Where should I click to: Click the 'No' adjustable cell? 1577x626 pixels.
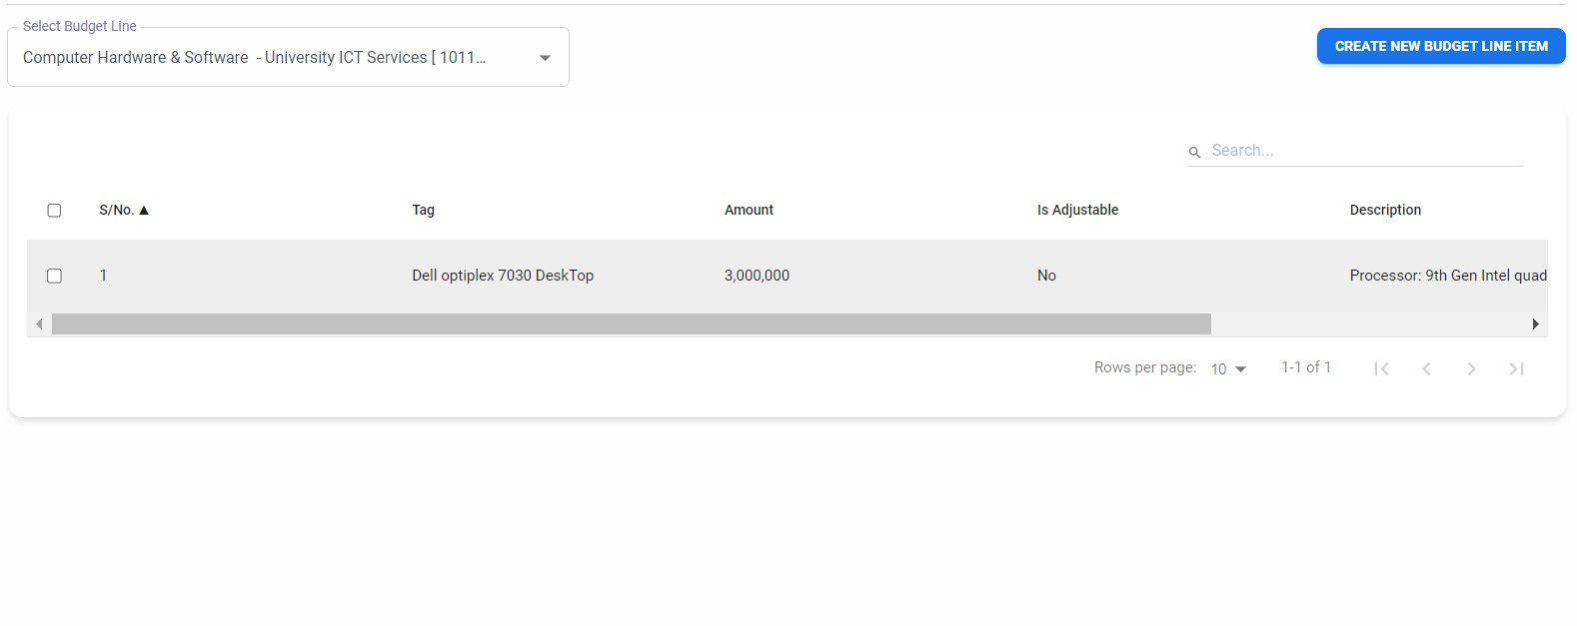[1046, 276]
